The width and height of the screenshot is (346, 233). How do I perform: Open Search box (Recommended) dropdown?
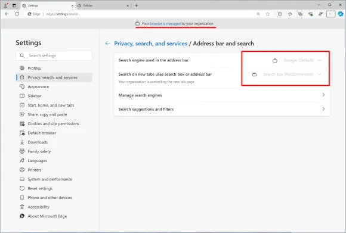click(x=292, y=74)
